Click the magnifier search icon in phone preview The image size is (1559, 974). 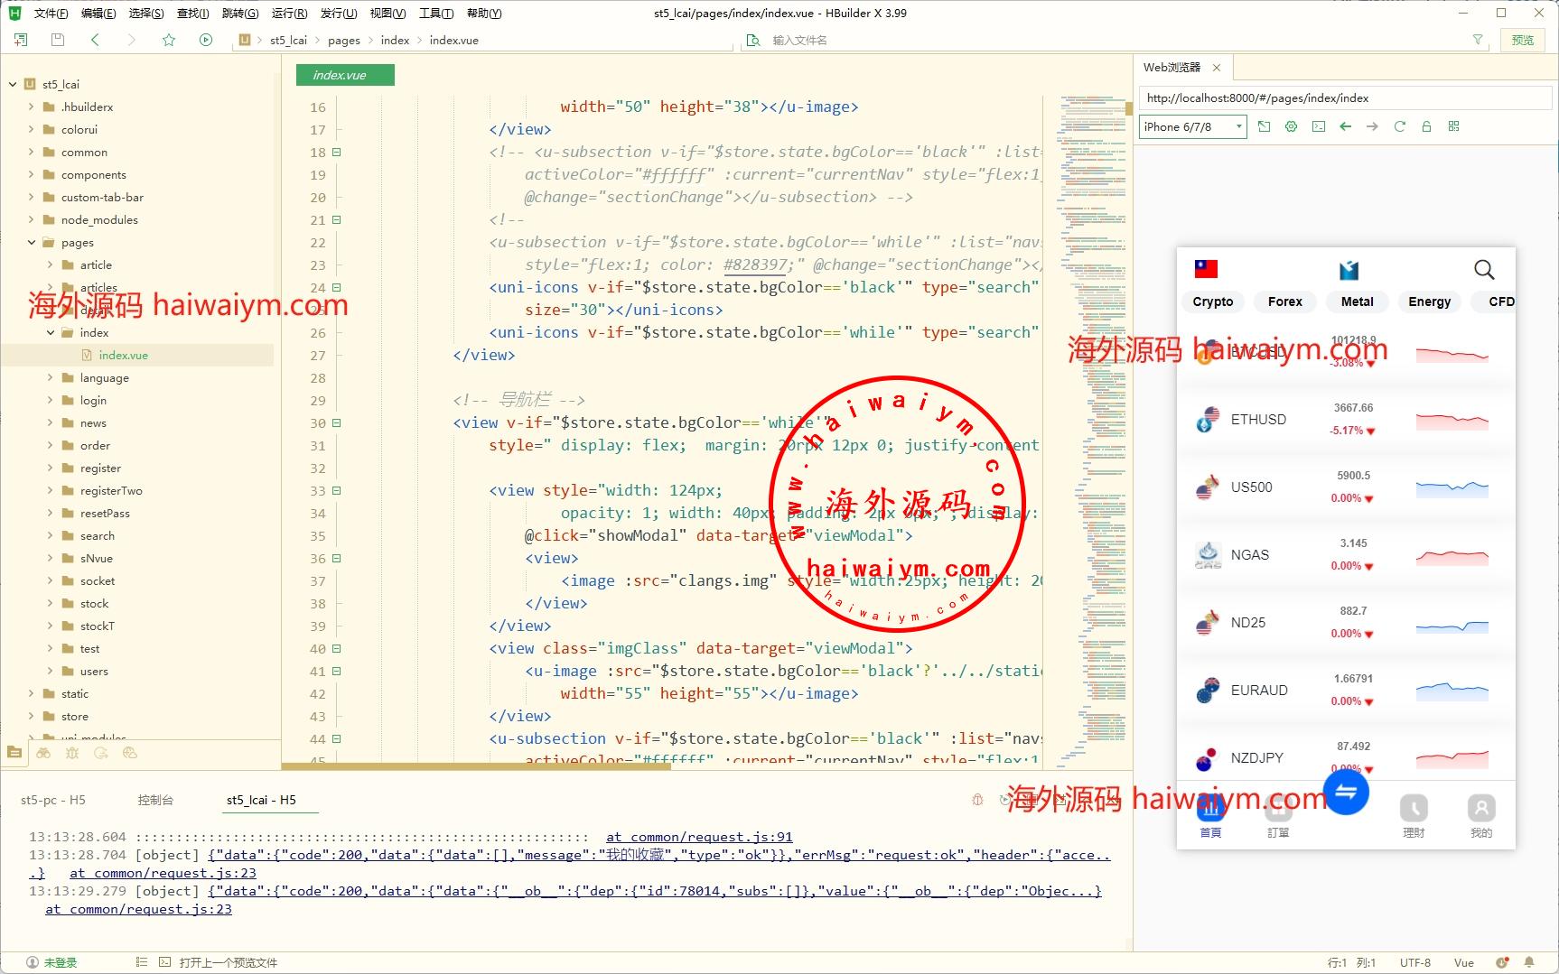tap(1483, 269)
